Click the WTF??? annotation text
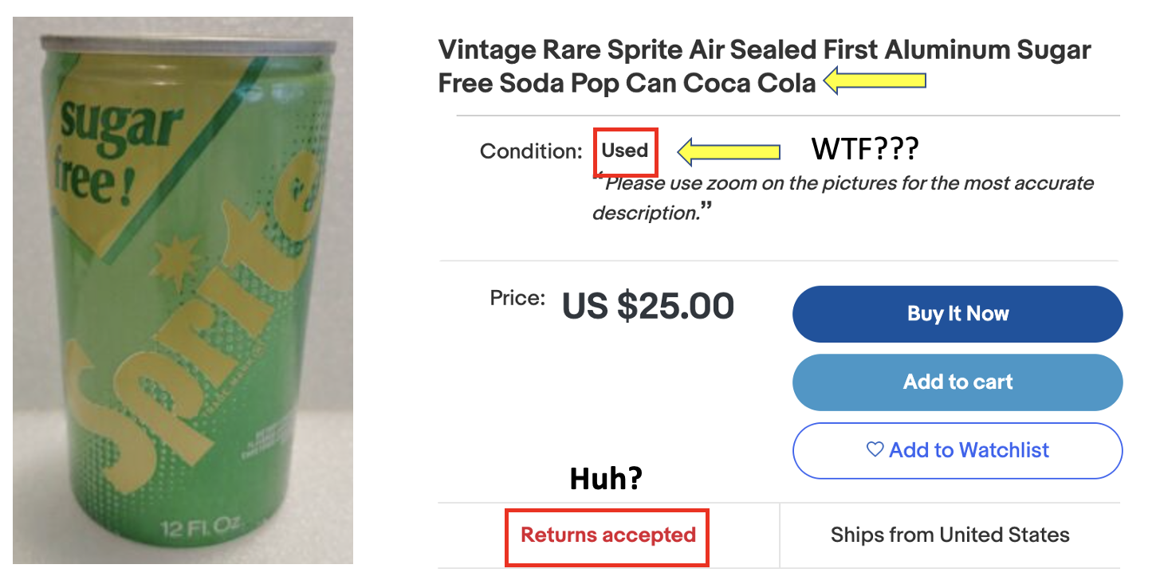 [865, 149]
